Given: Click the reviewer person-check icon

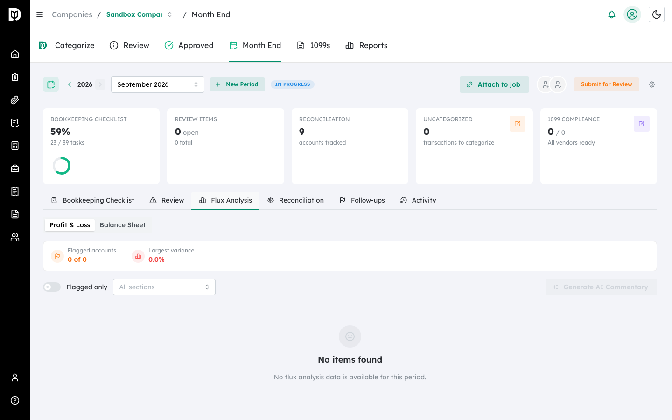Looking at the screenshot, I should [x=558, y=84].
